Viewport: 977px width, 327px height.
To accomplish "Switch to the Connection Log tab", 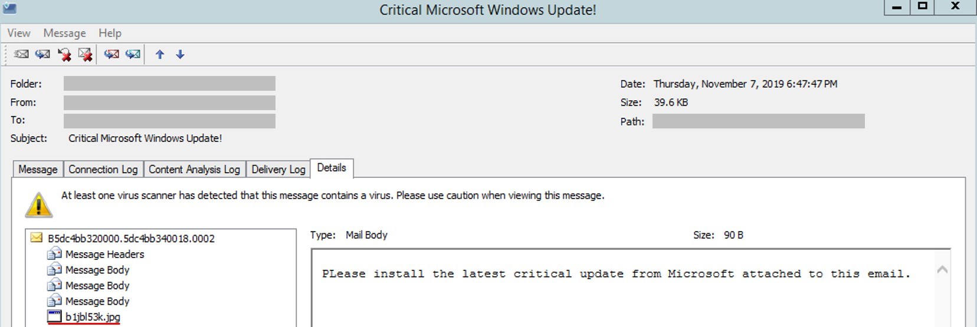I will [x=103, y=169].
